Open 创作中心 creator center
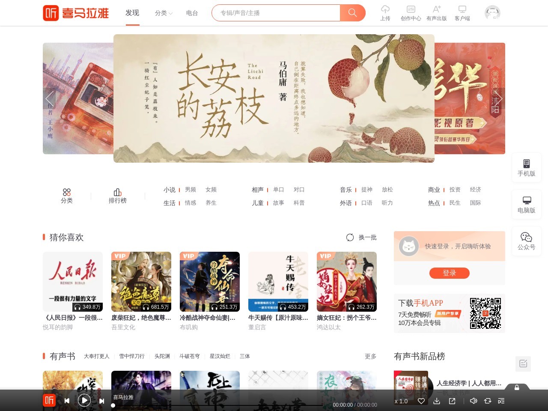This screenshot has height=411, width=548. click(411, 13)
